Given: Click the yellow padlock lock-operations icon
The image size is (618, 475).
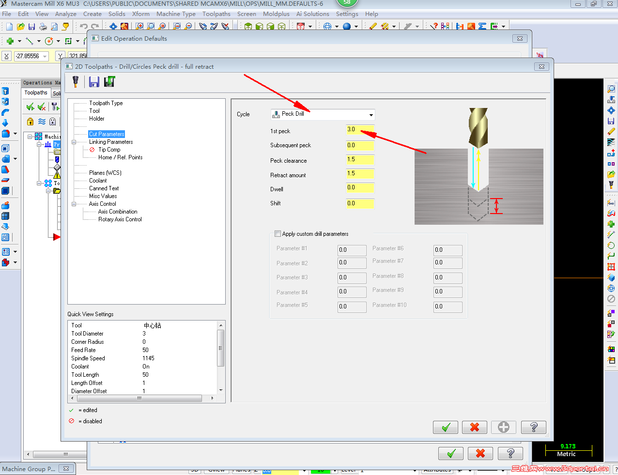Looking at the screenshot, I should 31,122.
